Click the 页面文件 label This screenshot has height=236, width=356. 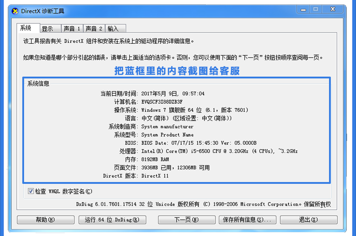pyautogui.click(x=126, y=168)
